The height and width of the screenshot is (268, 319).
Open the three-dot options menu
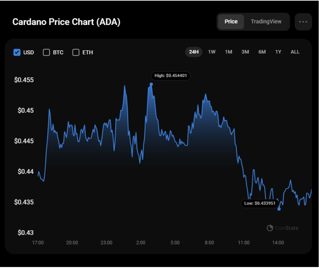303,22
